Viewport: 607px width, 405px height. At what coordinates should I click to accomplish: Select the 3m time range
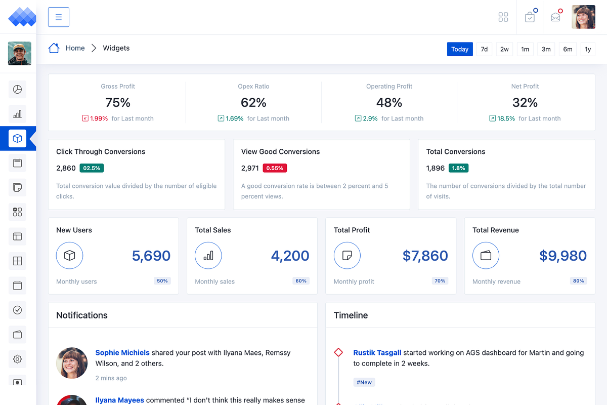[x=546, y=49]
